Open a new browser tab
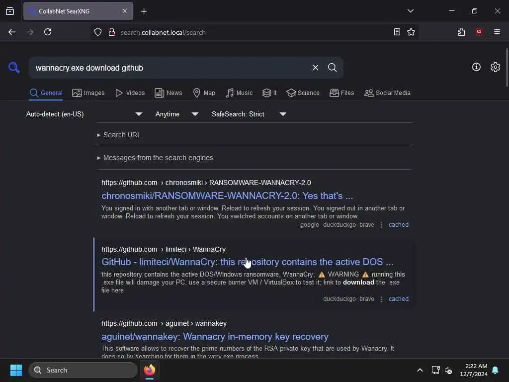Image resolution: width=509 pixels, height=382 pixels. [144, 11]
